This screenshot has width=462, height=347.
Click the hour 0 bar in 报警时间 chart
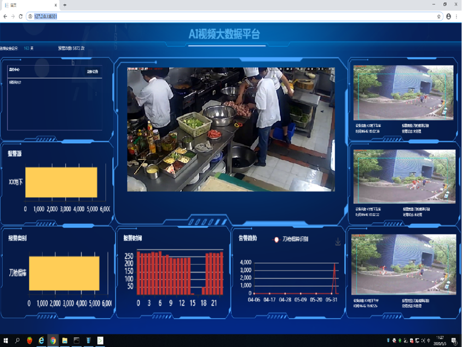point(138,273)
